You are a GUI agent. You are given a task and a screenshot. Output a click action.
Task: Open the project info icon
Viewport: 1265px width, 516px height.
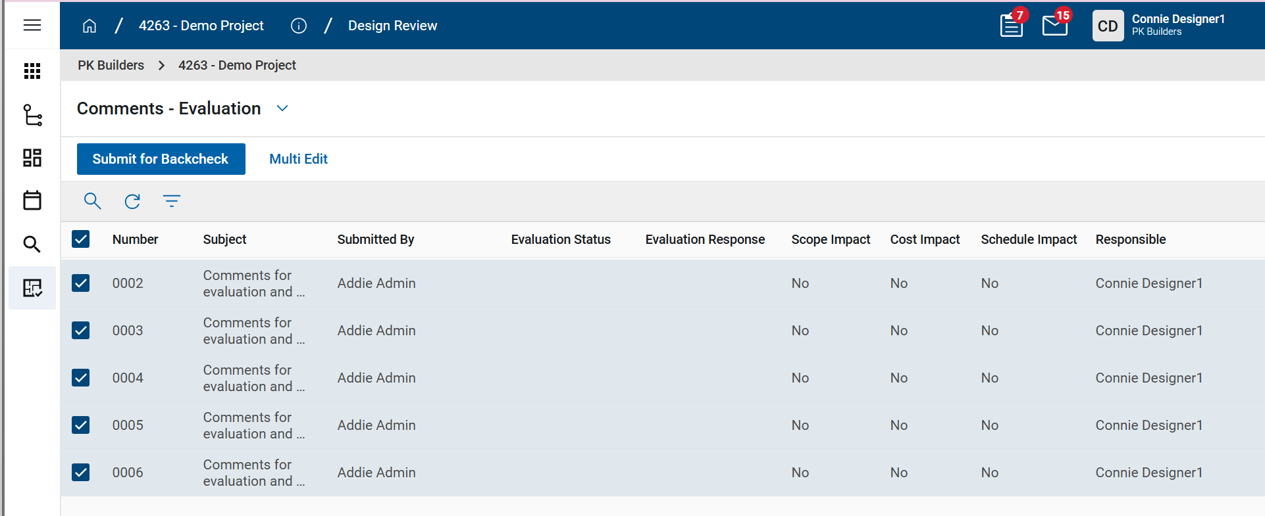pyautogui.click(x=299, y=26)
